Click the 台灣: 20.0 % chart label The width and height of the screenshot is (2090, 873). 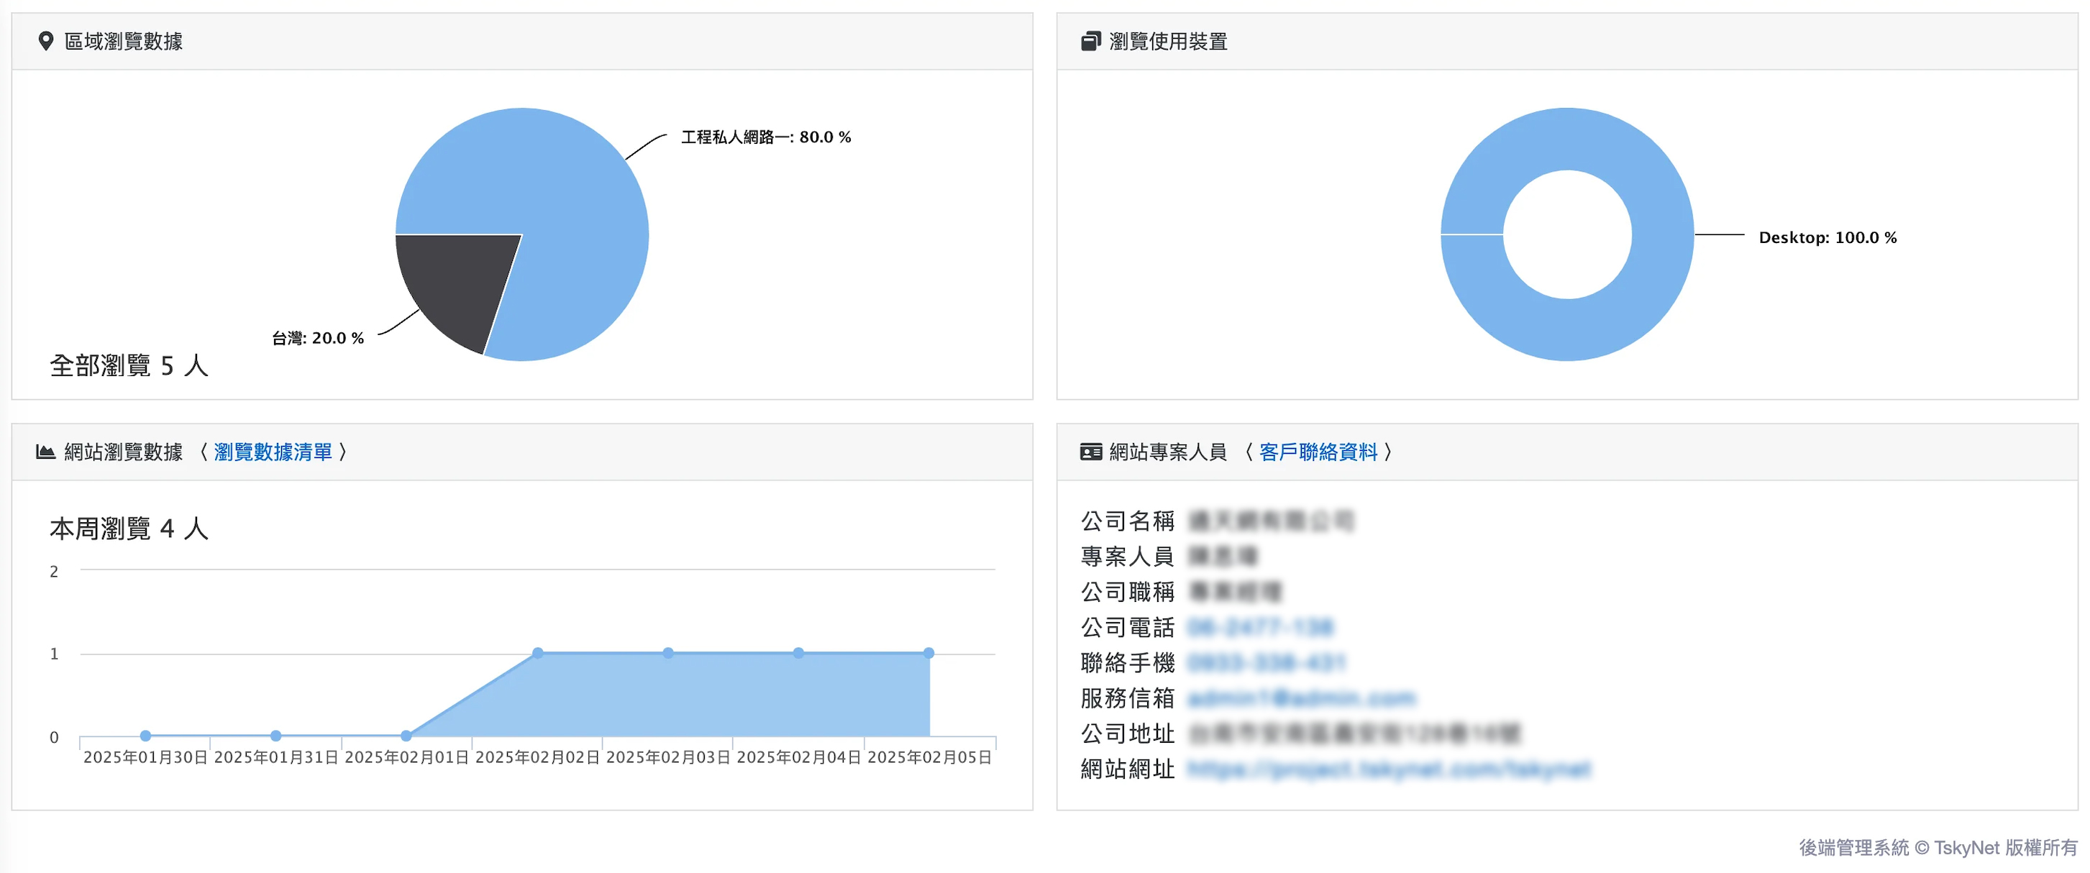318,338
